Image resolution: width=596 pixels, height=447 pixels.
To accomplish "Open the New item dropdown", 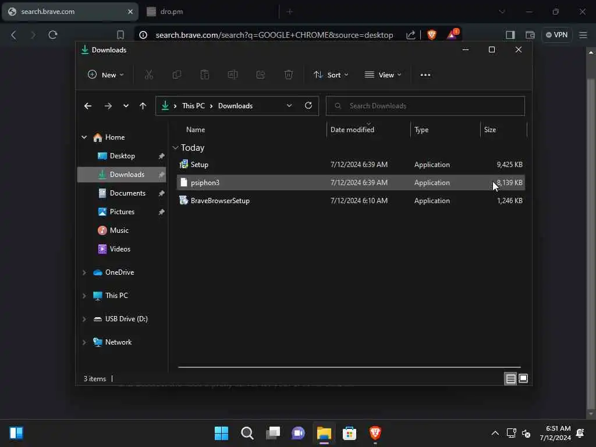I will click(106, 75).
